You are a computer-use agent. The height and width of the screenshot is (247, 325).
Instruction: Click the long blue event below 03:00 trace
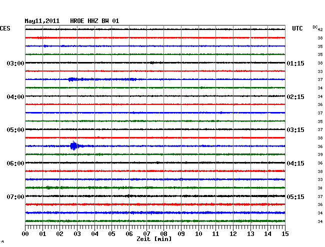pyautogui.click(x=102, y=79)
